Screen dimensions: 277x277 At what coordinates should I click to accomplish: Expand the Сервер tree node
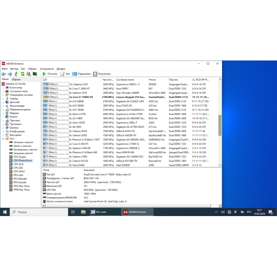pos(3,99)
